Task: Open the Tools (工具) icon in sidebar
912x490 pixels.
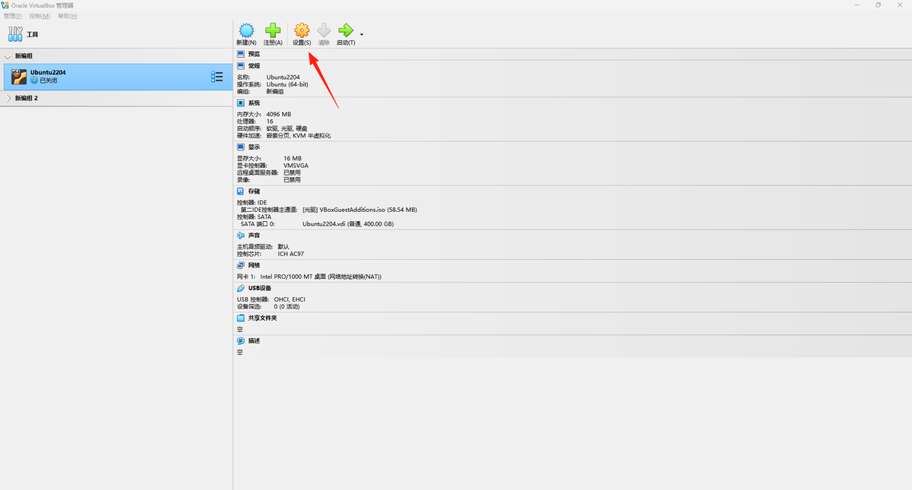Action: click(15, 34)
